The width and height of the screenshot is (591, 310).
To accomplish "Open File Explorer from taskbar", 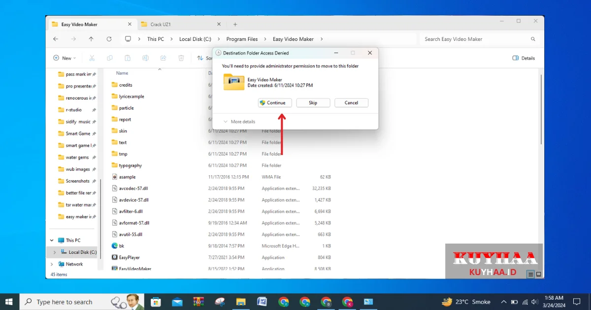I will point(241,302).
